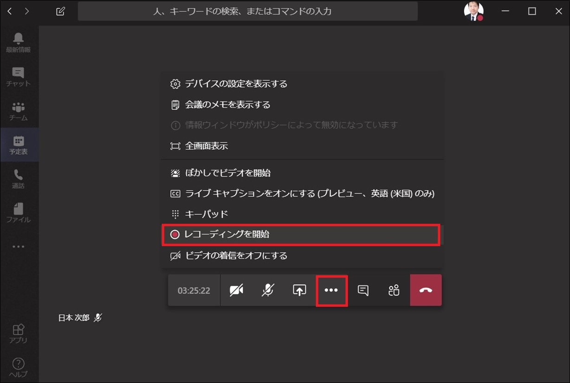Hang up the call
Image resolution: width=570 pixels, height=383 pixels.
click(425, 290)
